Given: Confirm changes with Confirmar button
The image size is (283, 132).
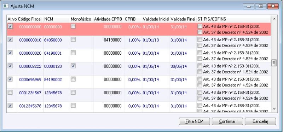Looking at the screenshot, I should tap(227, 121).
